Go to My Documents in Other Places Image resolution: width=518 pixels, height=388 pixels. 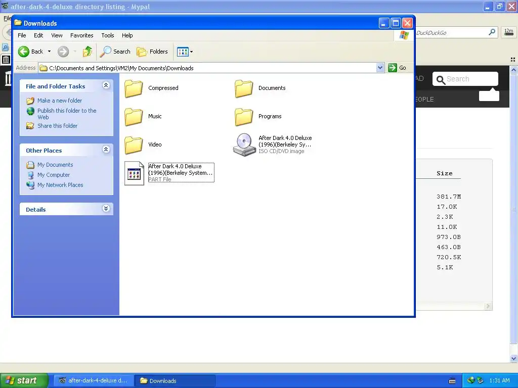click(55, 165)
